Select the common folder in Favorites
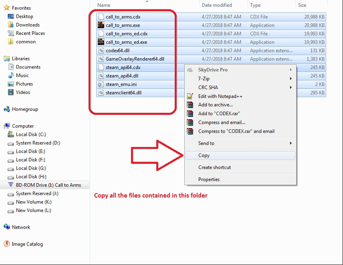 pos(26,42)
